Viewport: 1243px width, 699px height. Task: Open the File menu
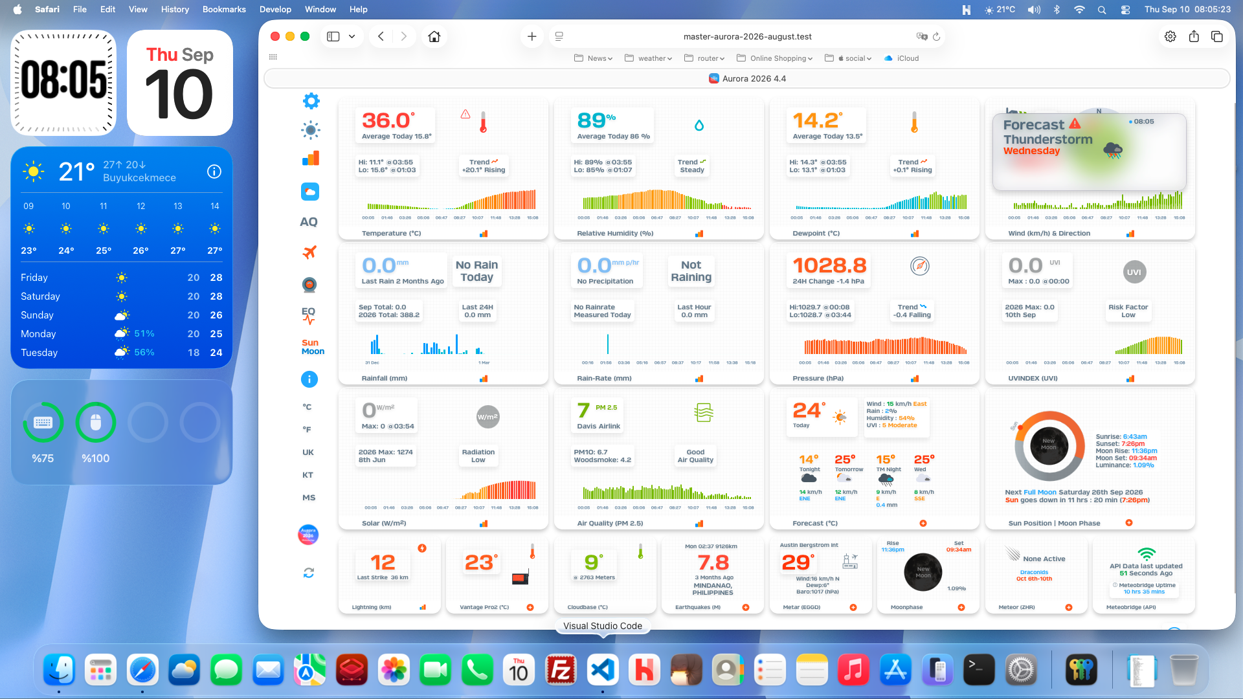click(80, 10)
